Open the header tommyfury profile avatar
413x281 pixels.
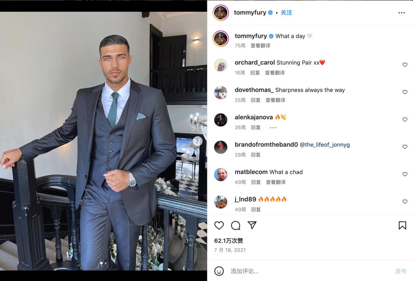(221, 13)
